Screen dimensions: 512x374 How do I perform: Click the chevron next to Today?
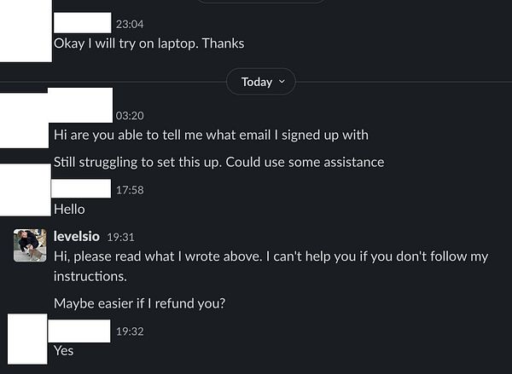(282, 82)
